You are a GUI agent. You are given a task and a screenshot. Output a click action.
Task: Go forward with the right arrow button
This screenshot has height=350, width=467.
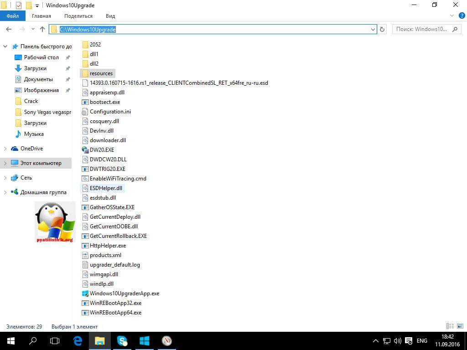22,29
